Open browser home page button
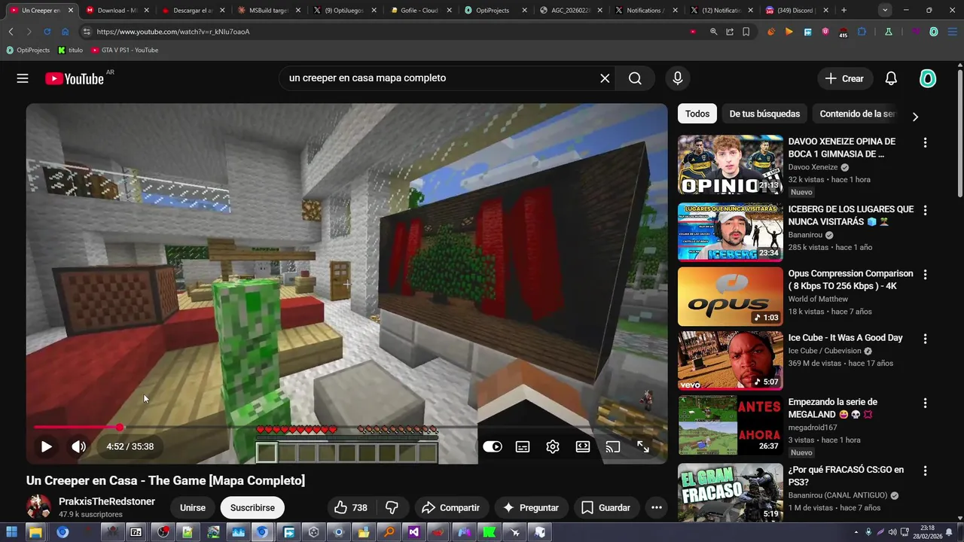Screen dimensions: 964x542 tap(65, 32)
